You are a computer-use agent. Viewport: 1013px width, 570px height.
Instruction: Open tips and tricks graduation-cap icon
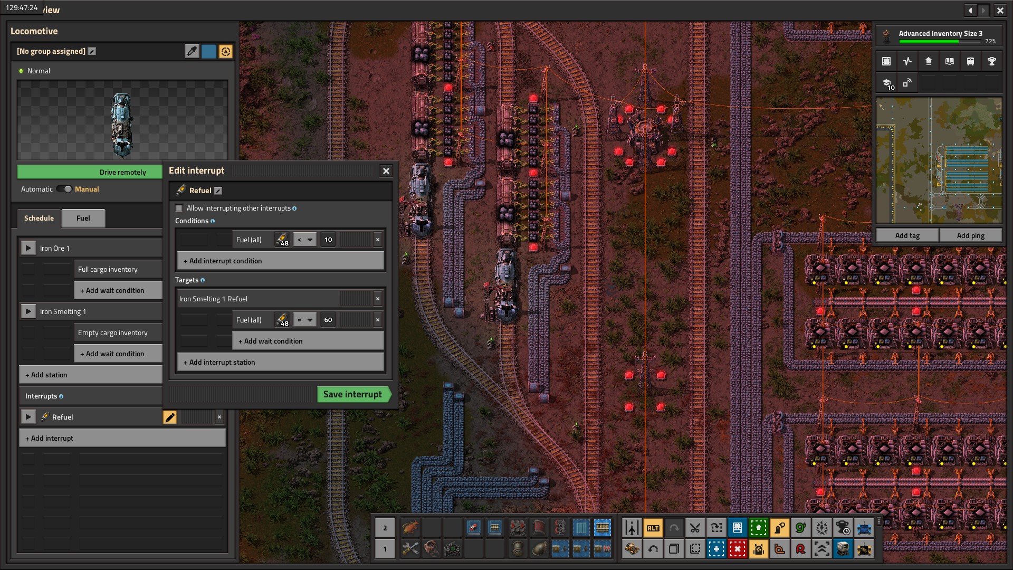[886, 83]
